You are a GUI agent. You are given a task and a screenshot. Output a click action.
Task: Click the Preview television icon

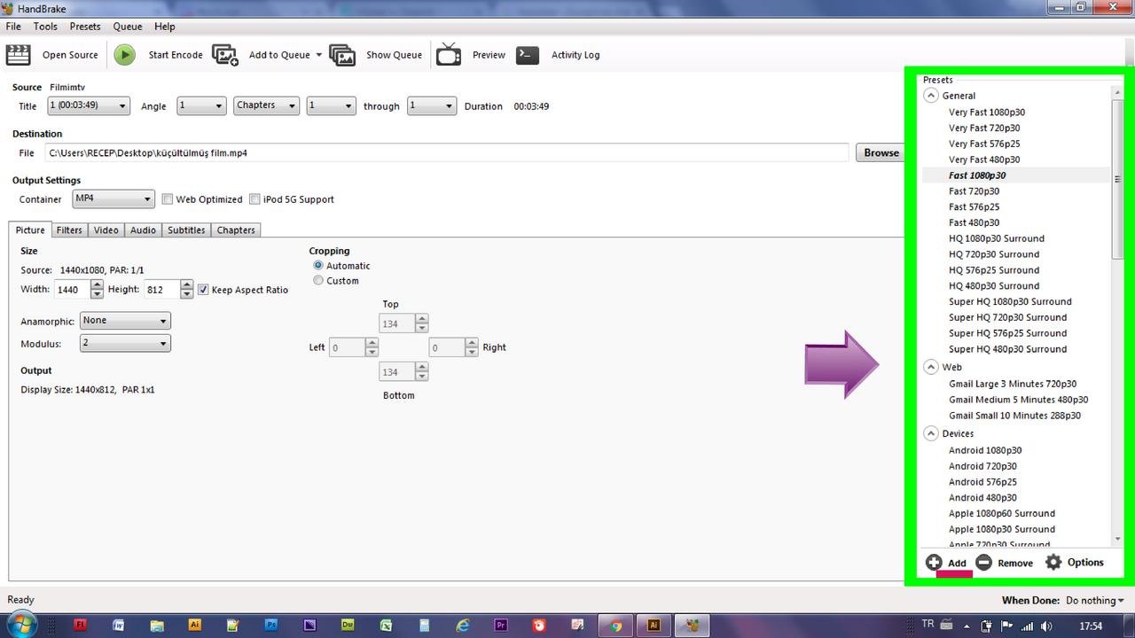coord(449,54)
